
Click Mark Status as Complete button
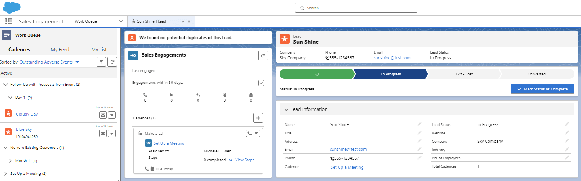[542, 89]
